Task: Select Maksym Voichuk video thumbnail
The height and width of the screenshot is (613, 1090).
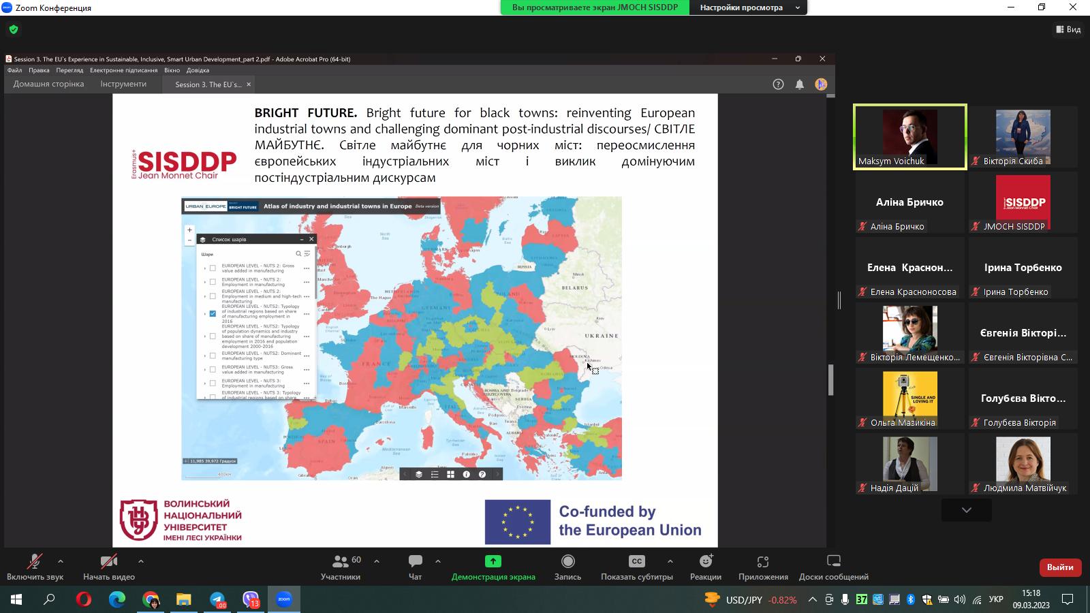Action: click(909, 137)
